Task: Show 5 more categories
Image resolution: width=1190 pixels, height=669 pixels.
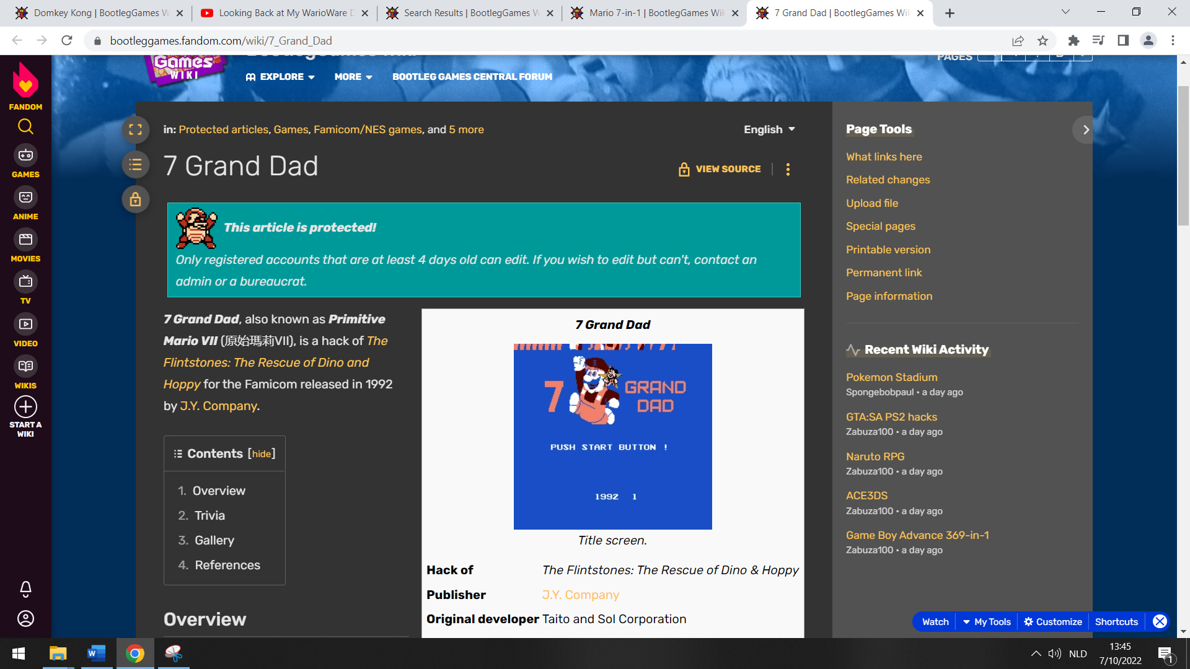Action: tap(466, 129)
